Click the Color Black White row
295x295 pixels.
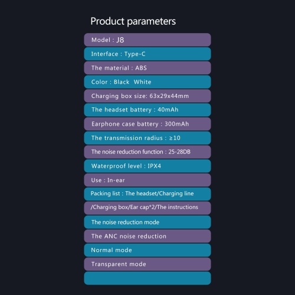(x=147, y=82)
